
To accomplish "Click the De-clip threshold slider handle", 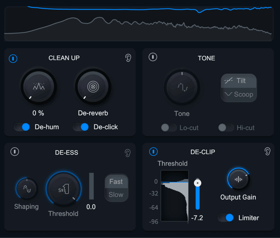I will pos(198,183).
